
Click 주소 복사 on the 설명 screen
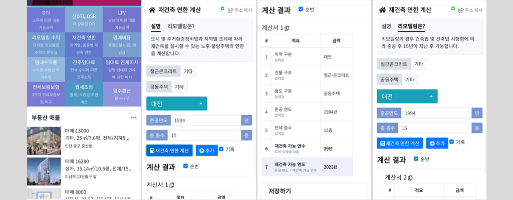[240, 10]
